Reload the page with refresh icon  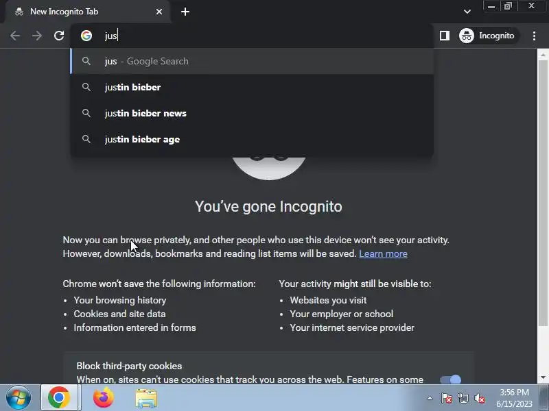point(59,36)
